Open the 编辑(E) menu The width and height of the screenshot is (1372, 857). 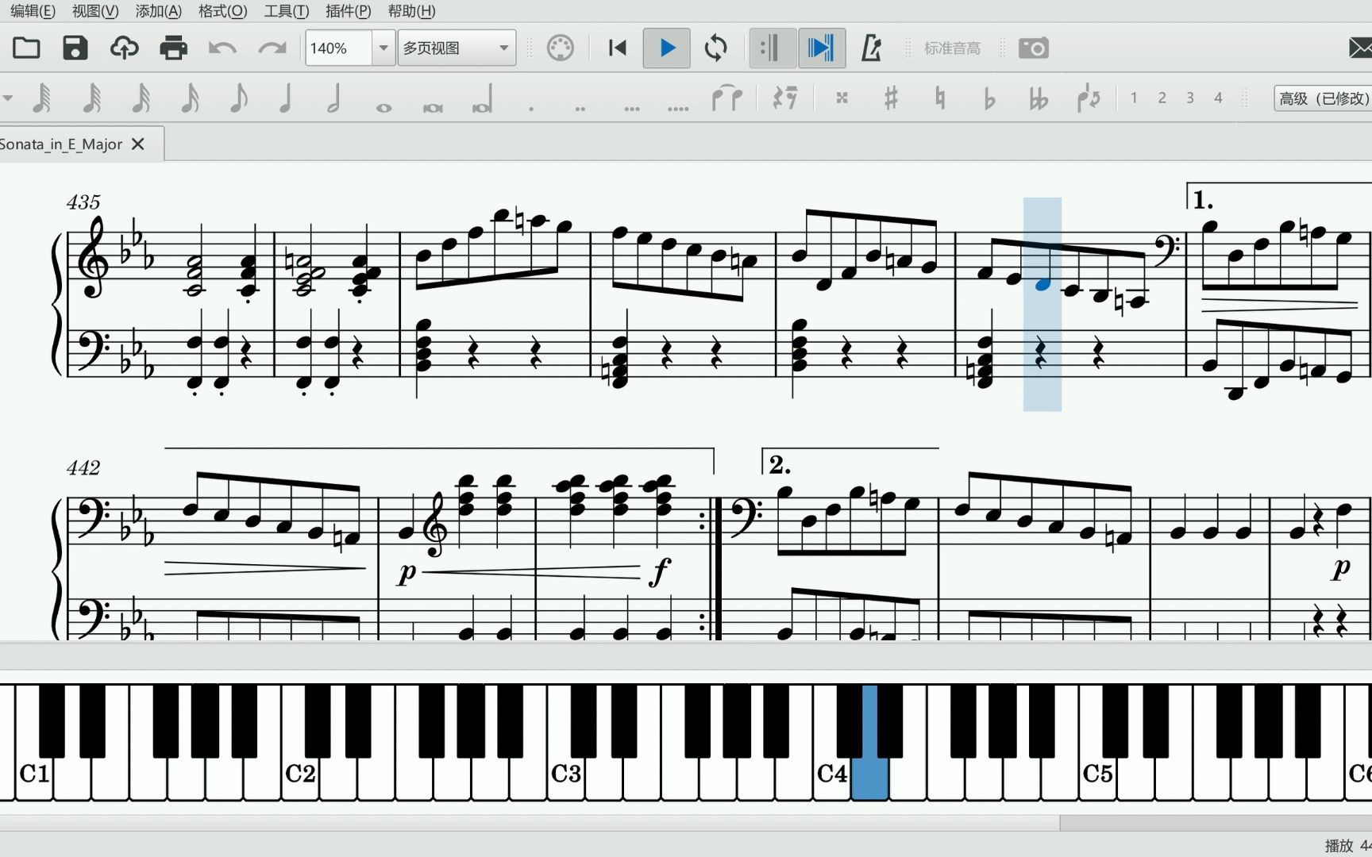click(x=33, y=11)
